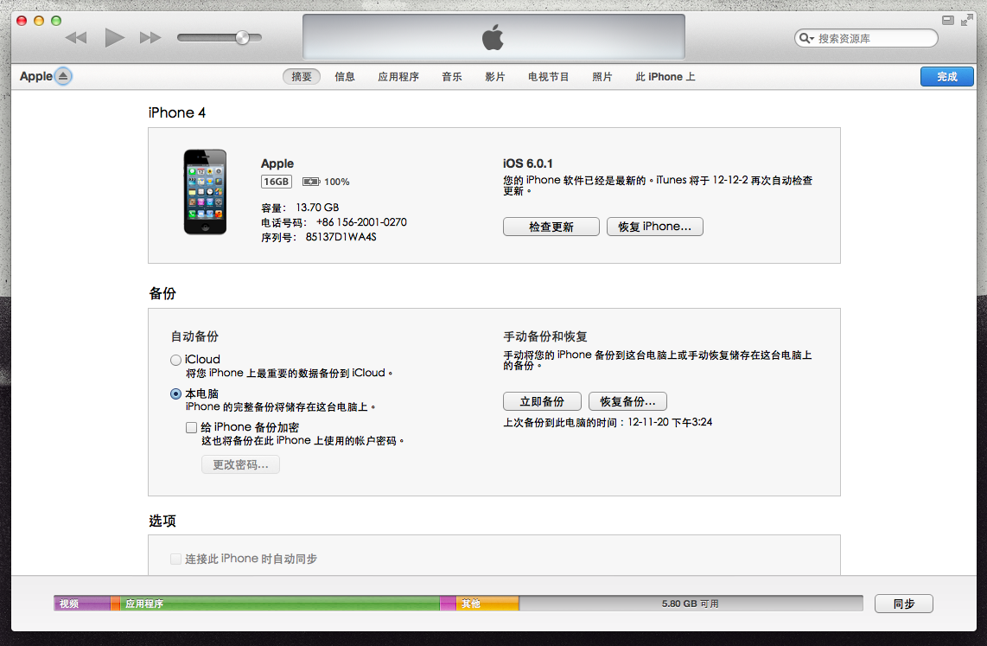Click the Apple logo in the status display
The height and width of the screenshot is (646, 987).
tap(493, 37)
